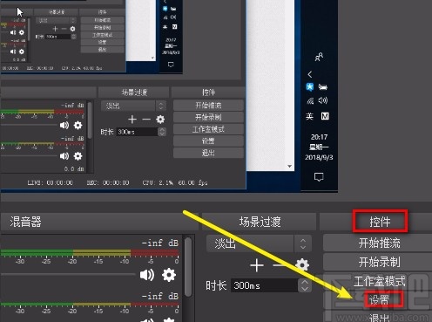Click the 控件 header in the captured preview

pos(208,92)
